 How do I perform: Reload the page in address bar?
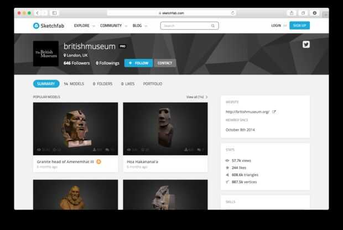point(233,13)
